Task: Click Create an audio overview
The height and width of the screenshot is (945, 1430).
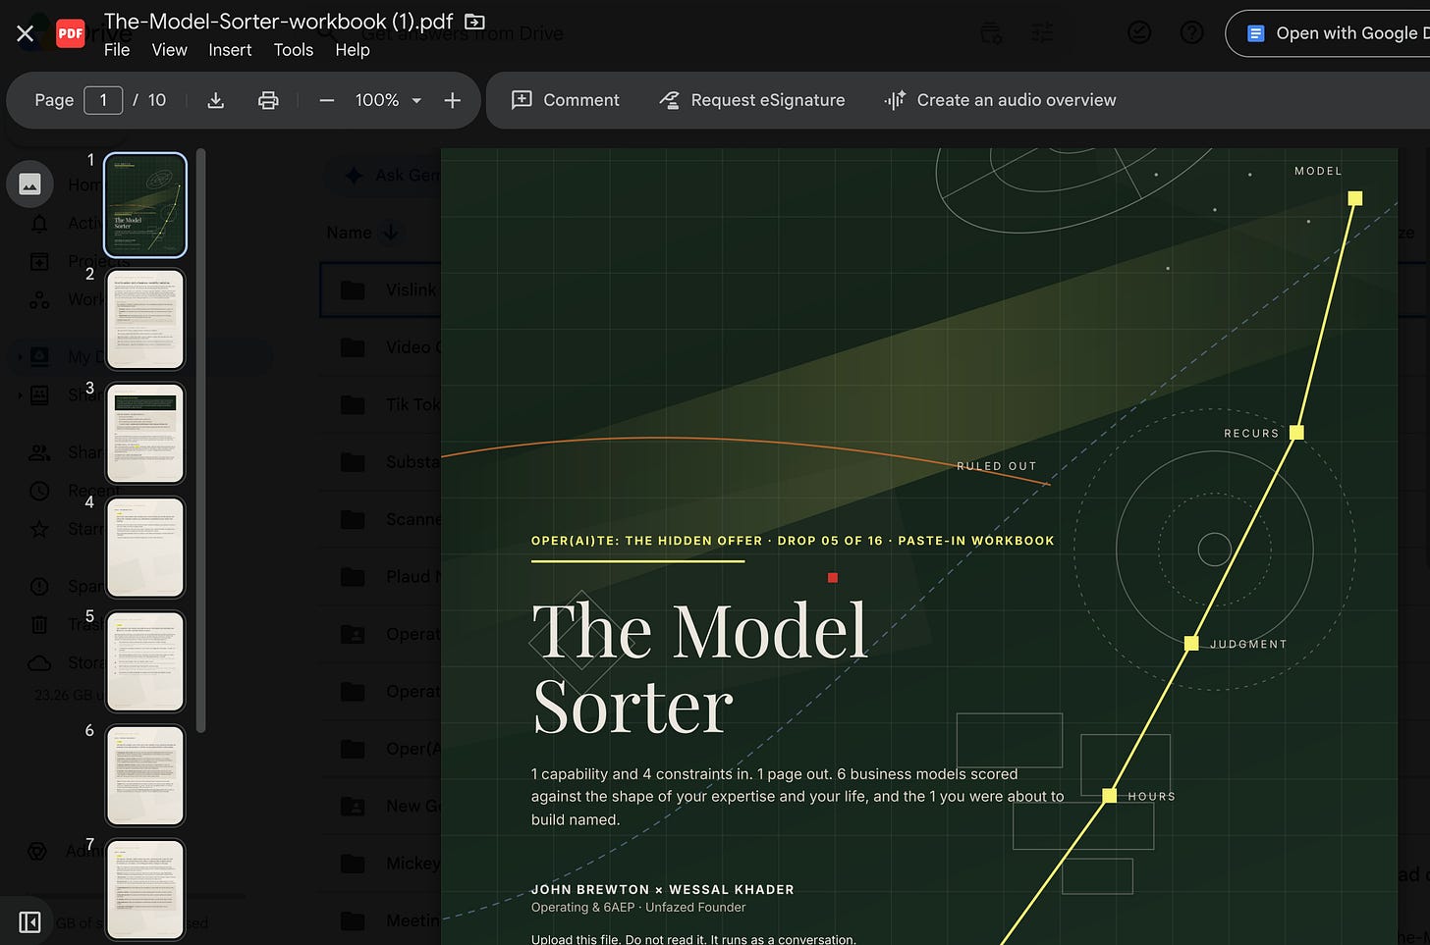Action: pyautogui.click(x=1000, y=100)
